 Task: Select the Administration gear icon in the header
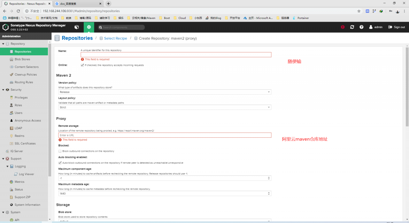pos(89,27)
